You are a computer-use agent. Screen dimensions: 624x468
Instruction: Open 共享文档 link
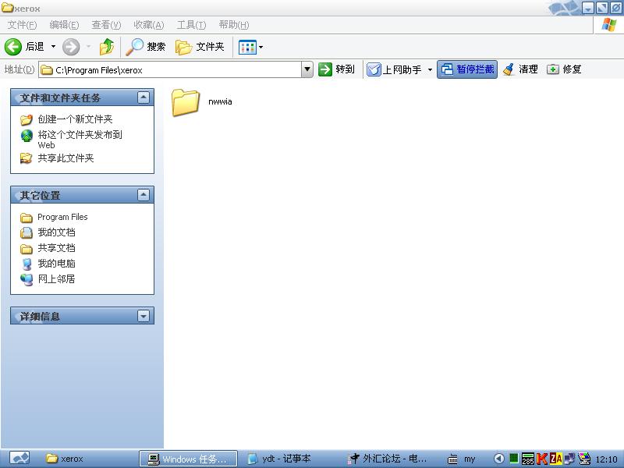click(x=56, y=248)
